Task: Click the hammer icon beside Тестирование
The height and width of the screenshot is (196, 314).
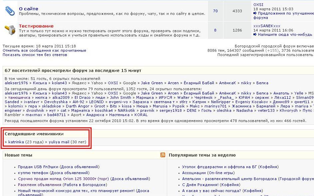Action: click(9, 30)
